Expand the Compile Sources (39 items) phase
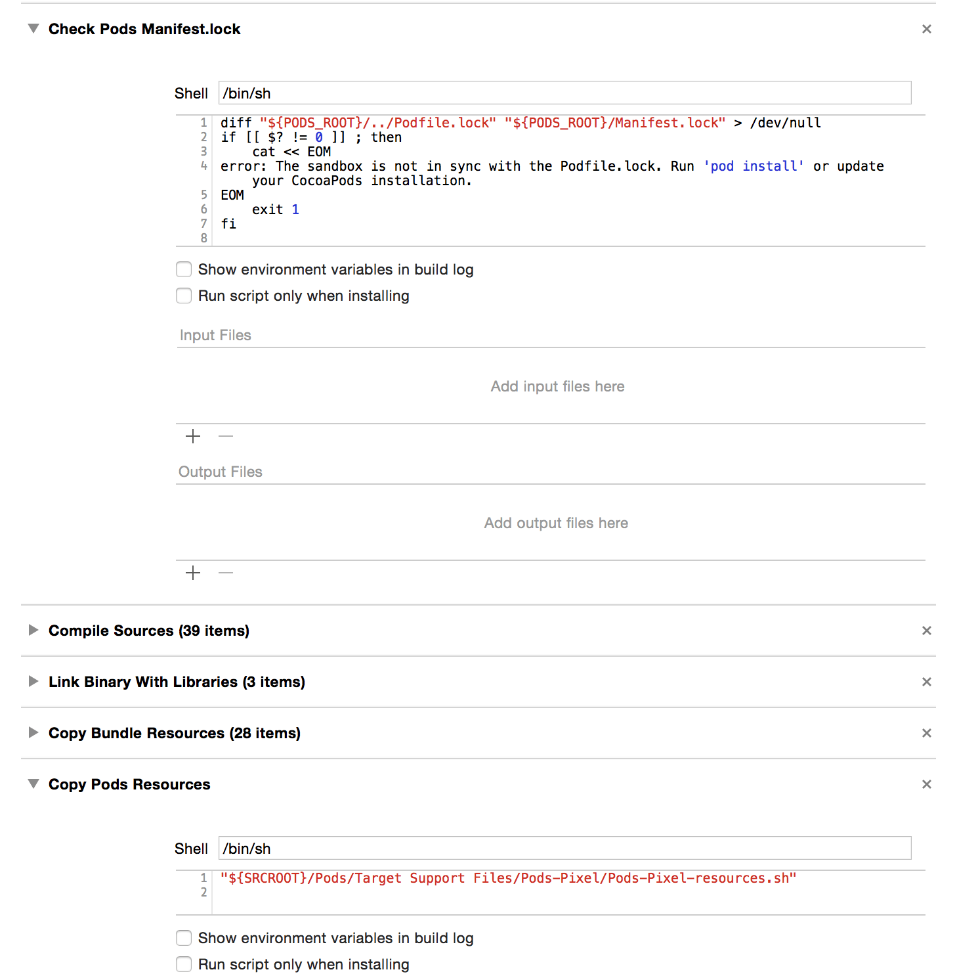This screenshot has width=957, height=976. click(x=33, y=630)
